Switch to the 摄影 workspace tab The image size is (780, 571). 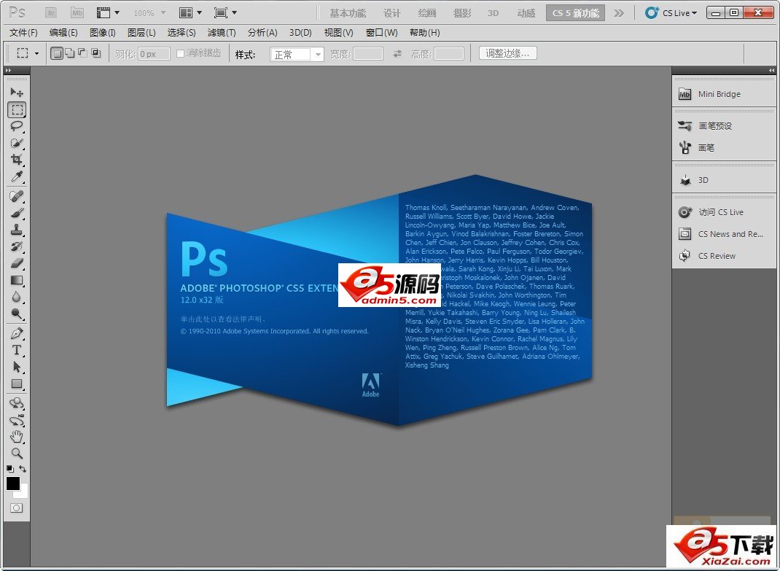pyautogui.click(x=461, y=13)
